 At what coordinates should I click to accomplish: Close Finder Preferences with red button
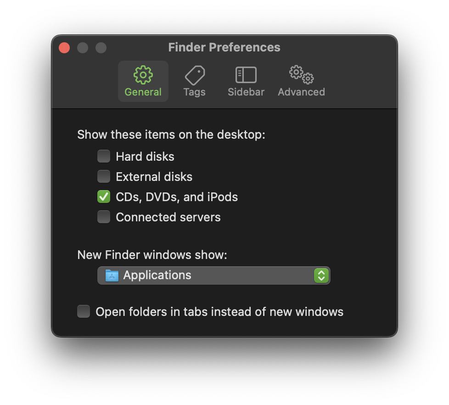[x=64, y=48]
